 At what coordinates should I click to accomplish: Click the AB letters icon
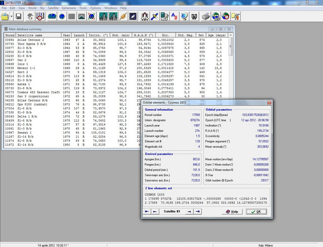(174, 16)
